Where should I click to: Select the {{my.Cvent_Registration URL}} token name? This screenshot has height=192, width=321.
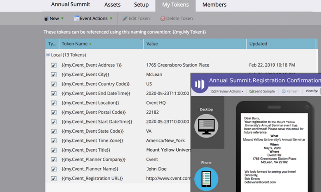pos(92,178)
